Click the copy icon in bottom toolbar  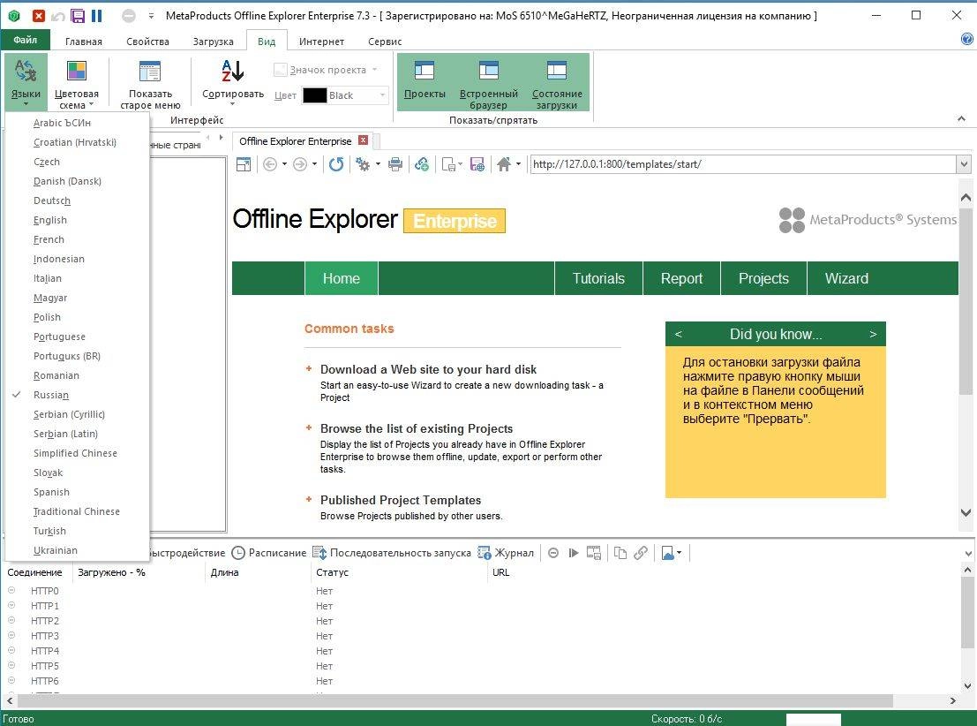point(620,553)
